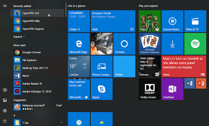Open Settings gear in the sidebar
The image size is (209, 126).
coord(5,111)
